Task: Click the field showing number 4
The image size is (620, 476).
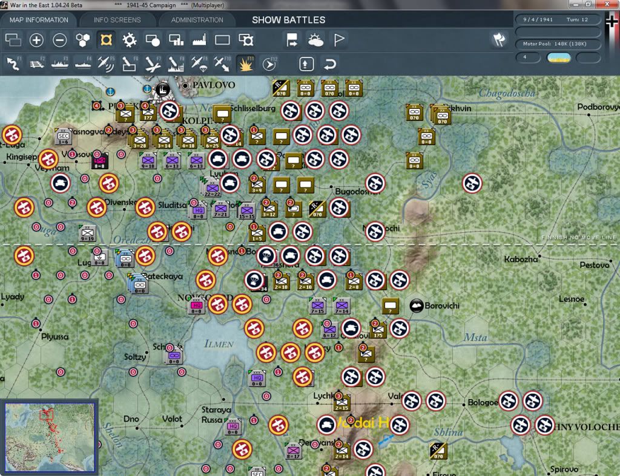Action: [x=528, y=57]
